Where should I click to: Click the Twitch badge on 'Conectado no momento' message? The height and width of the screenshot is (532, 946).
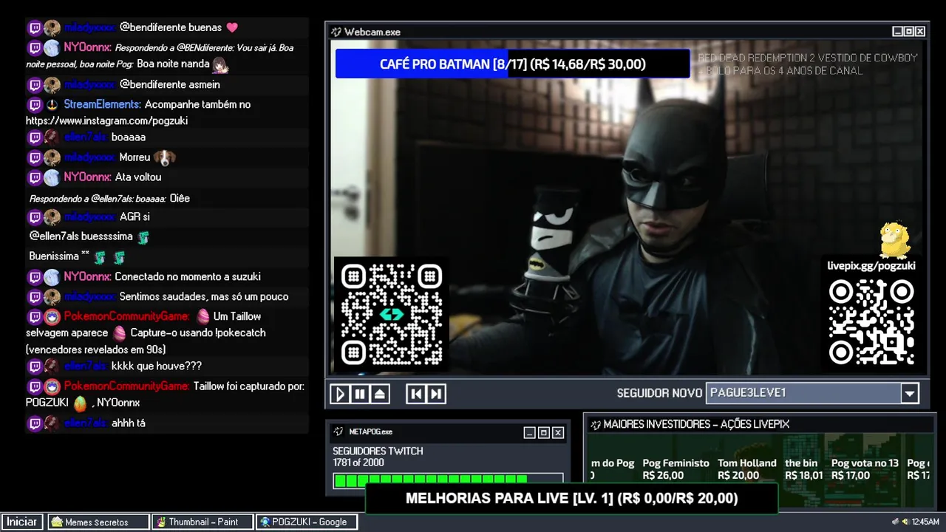pyautogui.click(x=35, y=277)
